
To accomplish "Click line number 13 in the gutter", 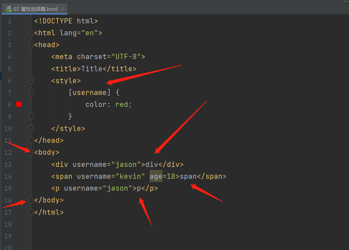I will 8,165.
